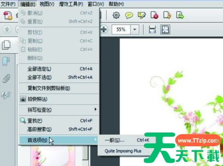Image resolution: width=223 pixels, height=166 pixels.
Task: Click the 55% zoom value field
Action: 121,29
